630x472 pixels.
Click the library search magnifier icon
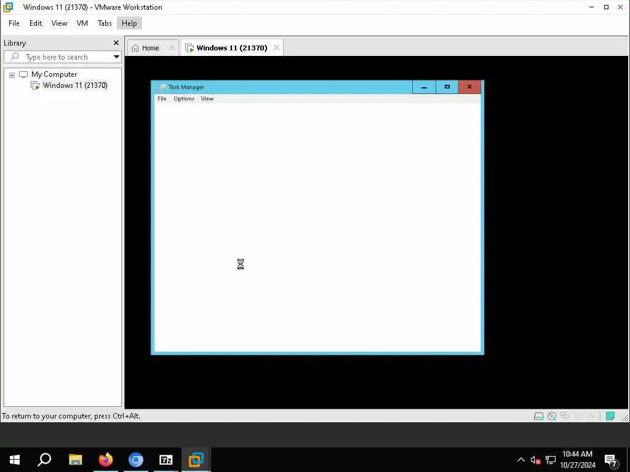tap(15, 57)
